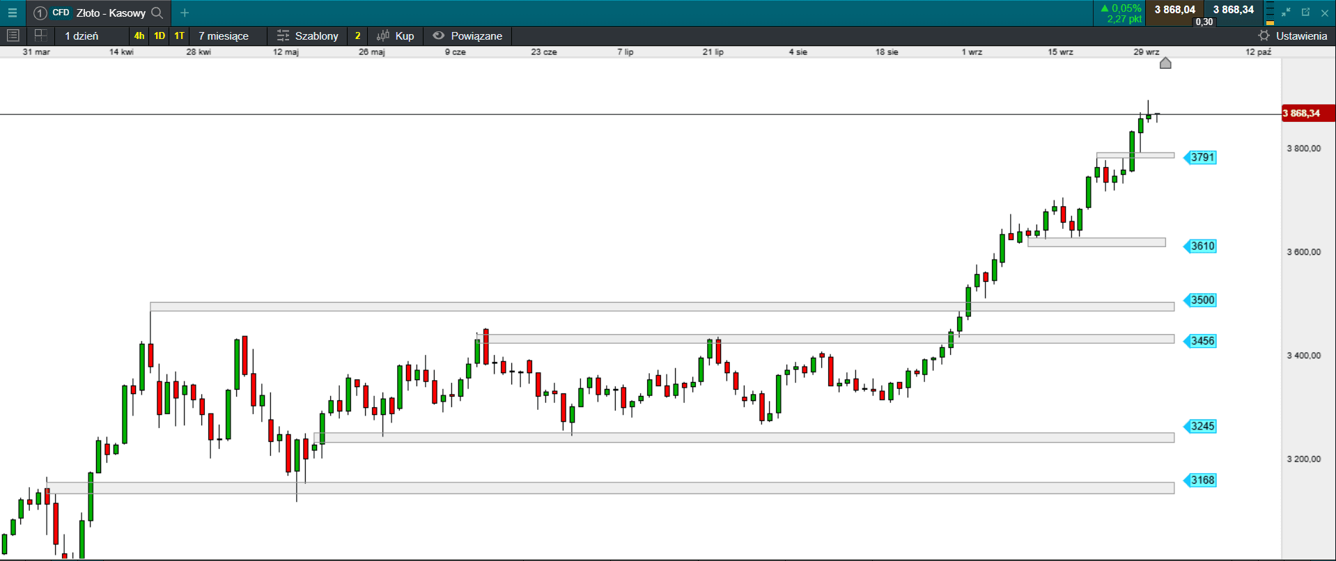Add a new chart tab with plus

click(x=185, y=13)
